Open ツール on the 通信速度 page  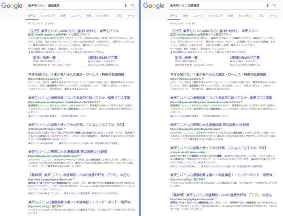point(131,16)
